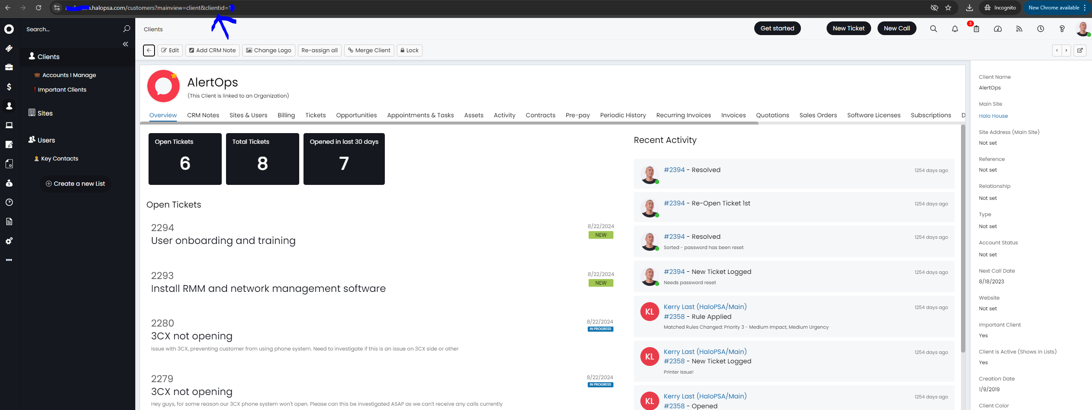Click the RSS feed icon in header
Screen dimensions: 1092x410
pyautogui.click(x=1019, y=29)
